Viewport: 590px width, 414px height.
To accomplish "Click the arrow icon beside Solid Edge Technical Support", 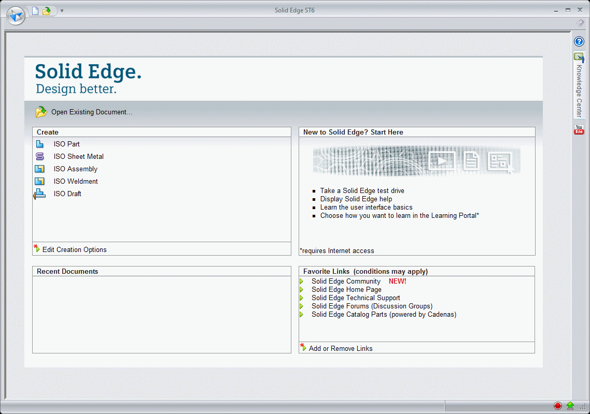I will point(302,298).
